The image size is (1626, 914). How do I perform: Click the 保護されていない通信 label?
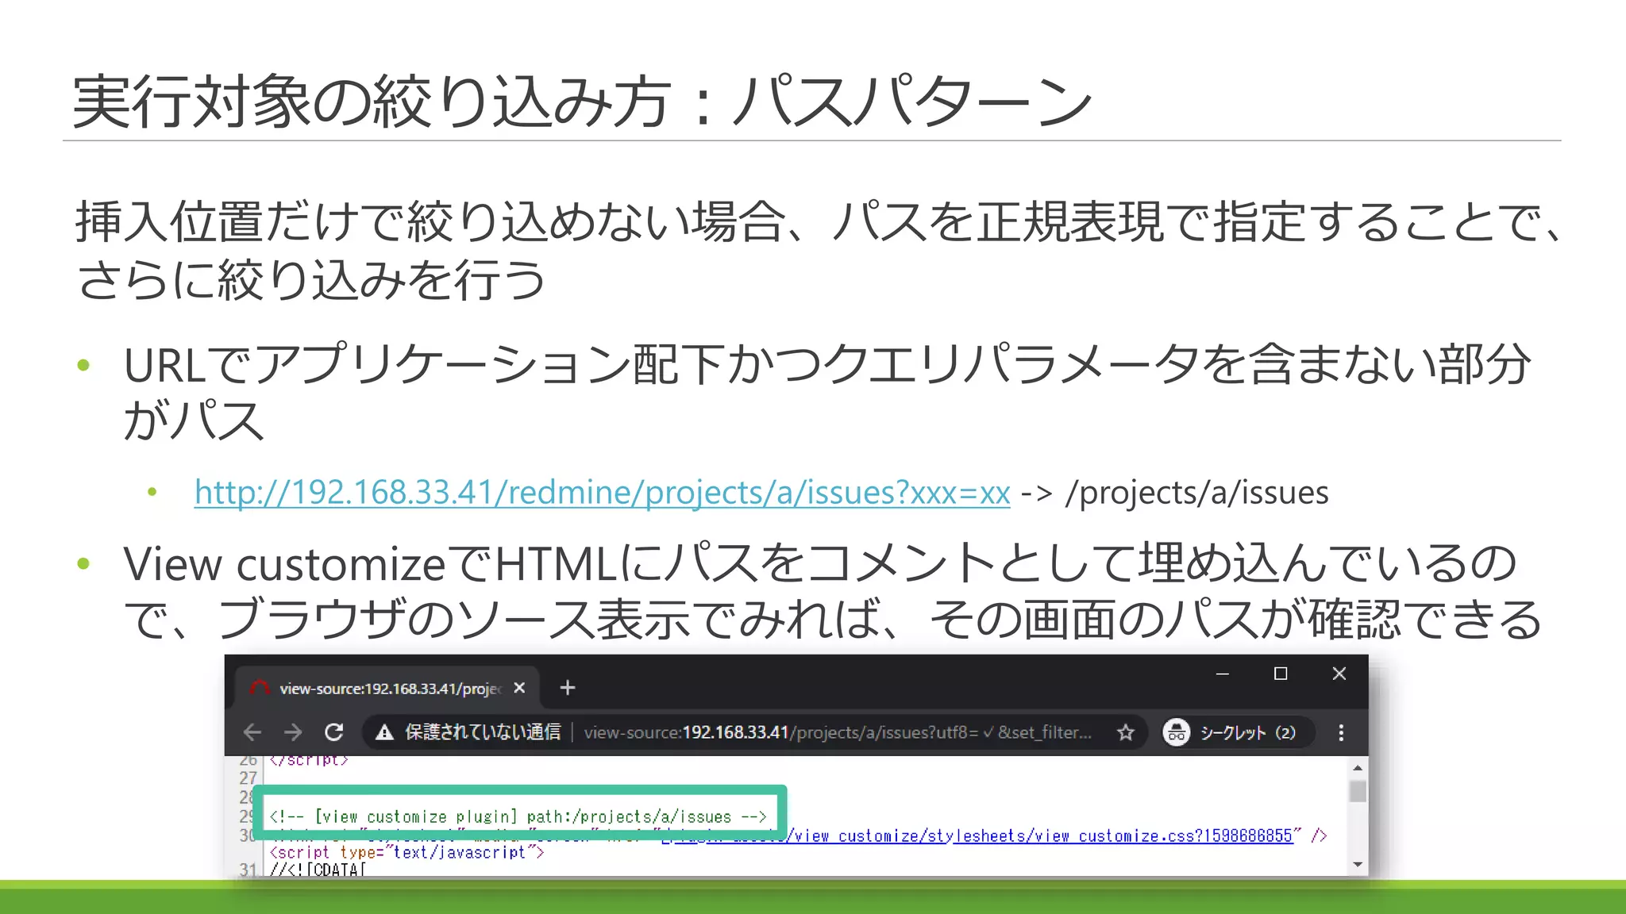coord(483,732)
